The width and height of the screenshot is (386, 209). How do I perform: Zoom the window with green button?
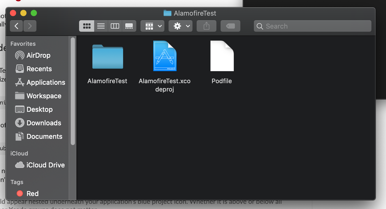pos(34,13)
